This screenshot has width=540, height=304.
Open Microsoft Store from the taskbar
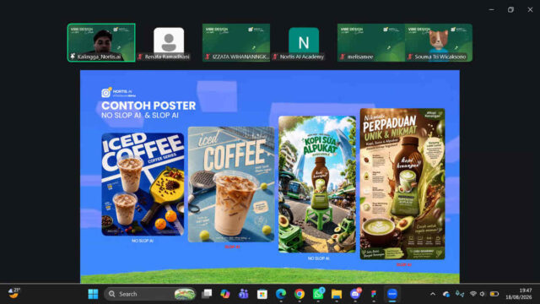coord(262,294)
